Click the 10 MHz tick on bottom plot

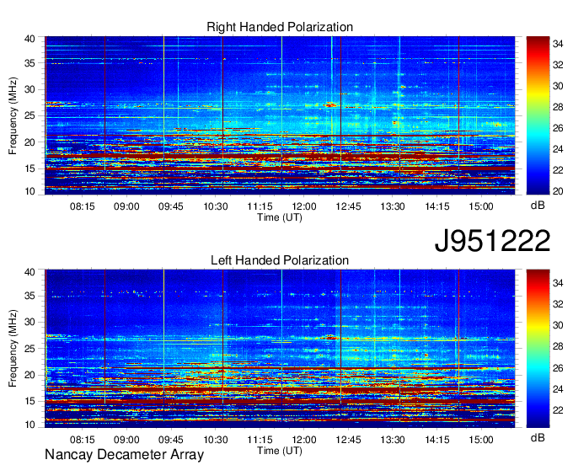pos(30,425)
